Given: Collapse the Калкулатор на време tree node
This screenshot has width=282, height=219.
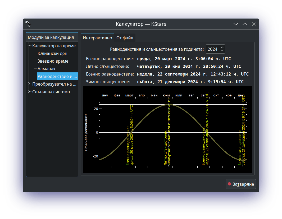Looking at the screenshot, I should click(29, 46).
